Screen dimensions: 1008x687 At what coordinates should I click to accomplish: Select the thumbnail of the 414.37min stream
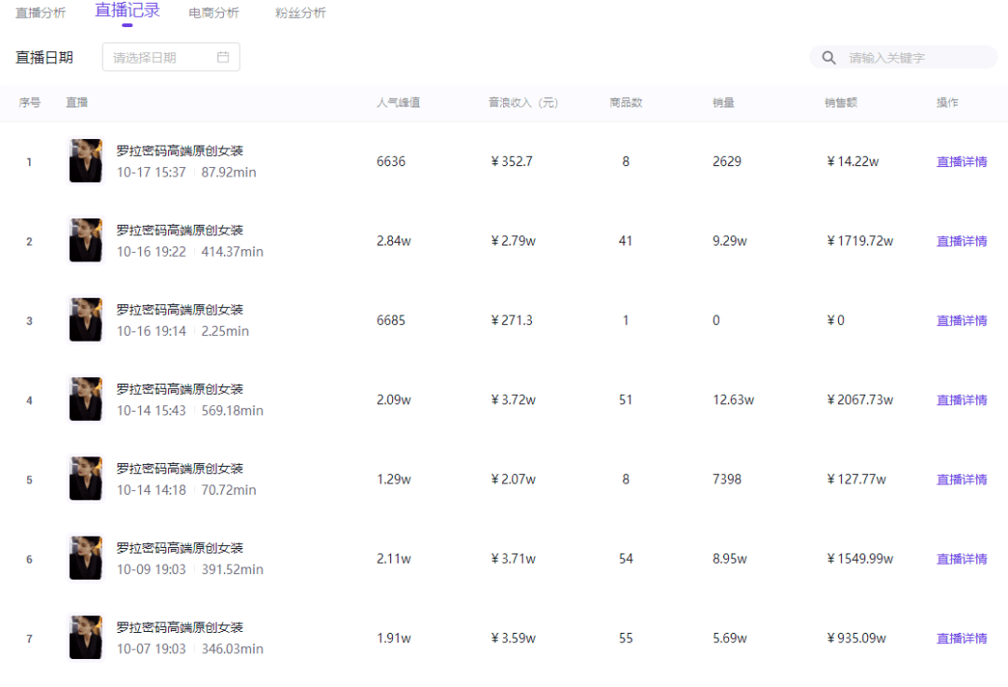[86, 240]
